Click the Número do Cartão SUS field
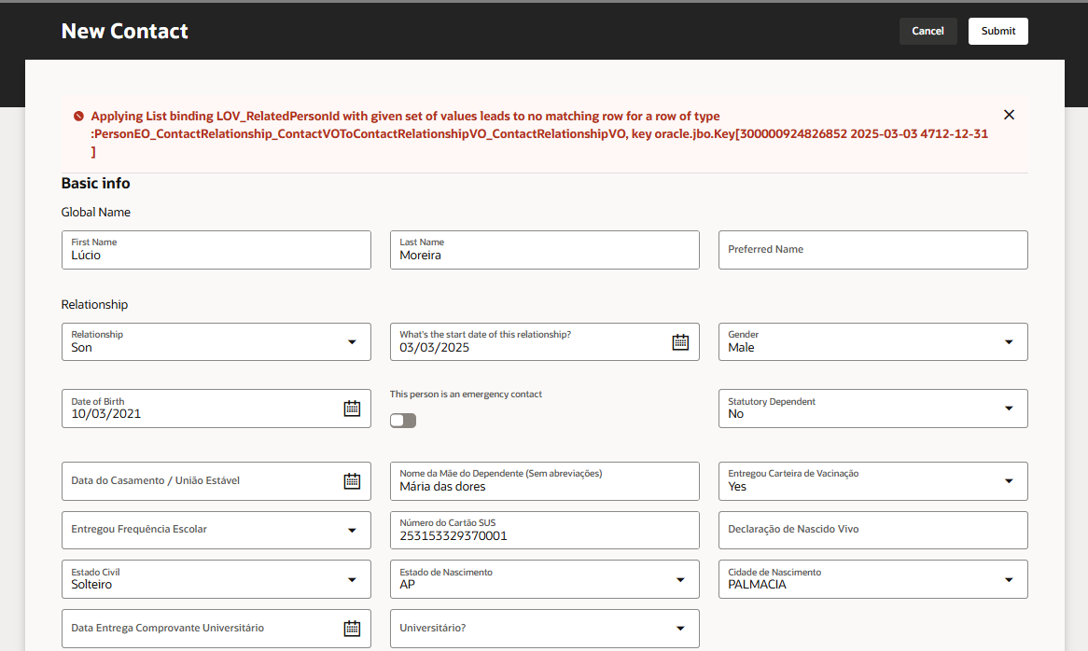This screenshot has height=651, width=1088. pyautogui.click(x=545, y=531)
